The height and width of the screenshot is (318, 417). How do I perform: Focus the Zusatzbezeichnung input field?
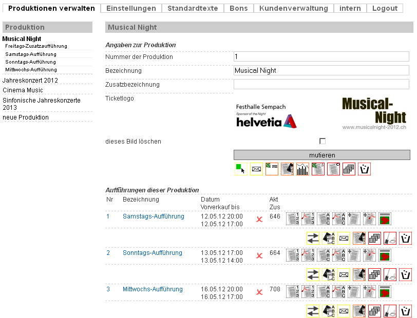coord(321,84)
